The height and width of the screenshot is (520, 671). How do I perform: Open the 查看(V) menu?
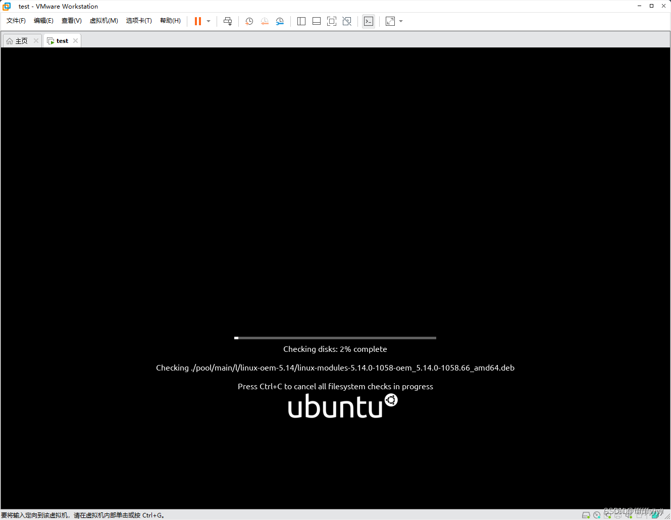71,21
